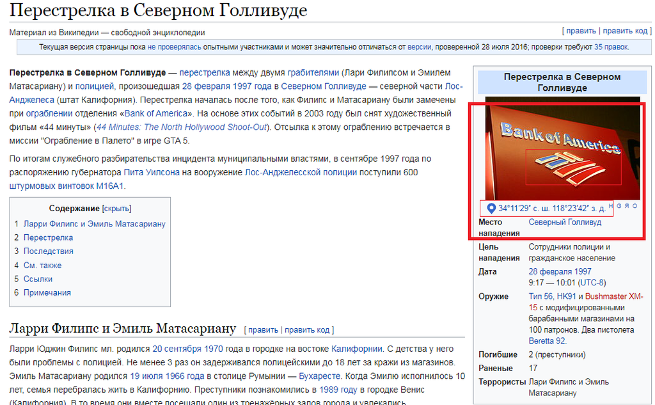Follow the 'Пита Уилсона' link
The image size is (655, 405).
(152, 172)
